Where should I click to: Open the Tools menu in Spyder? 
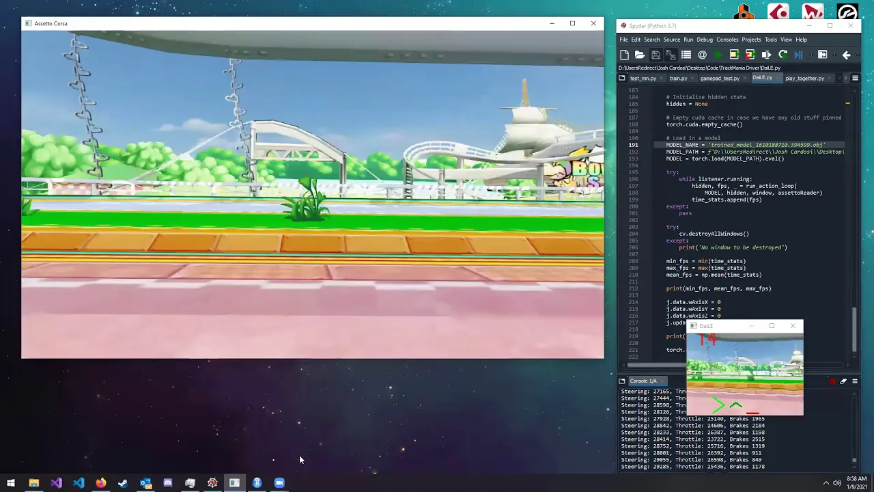point(771,40)
